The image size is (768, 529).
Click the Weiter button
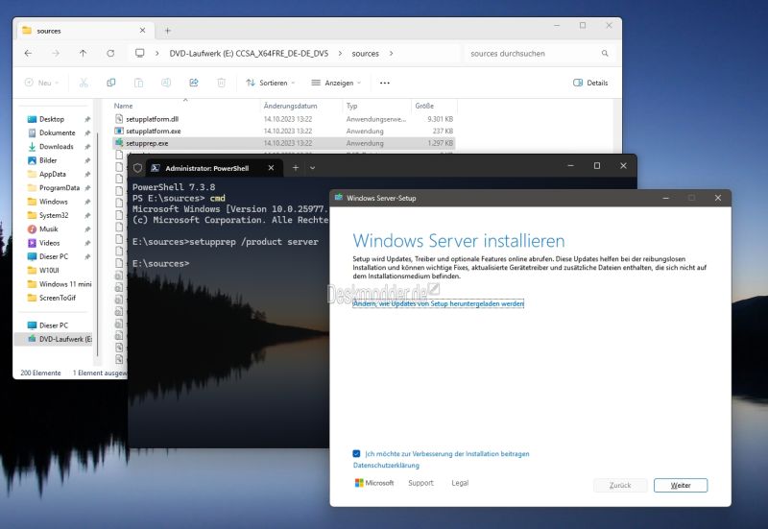[x=680, y=485]
